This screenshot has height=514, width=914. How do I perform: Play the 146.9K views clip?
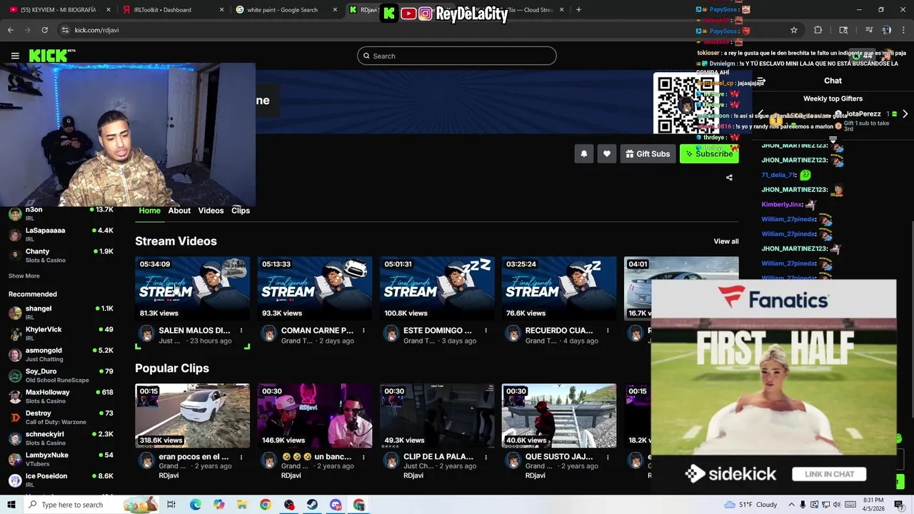[315, 415]
